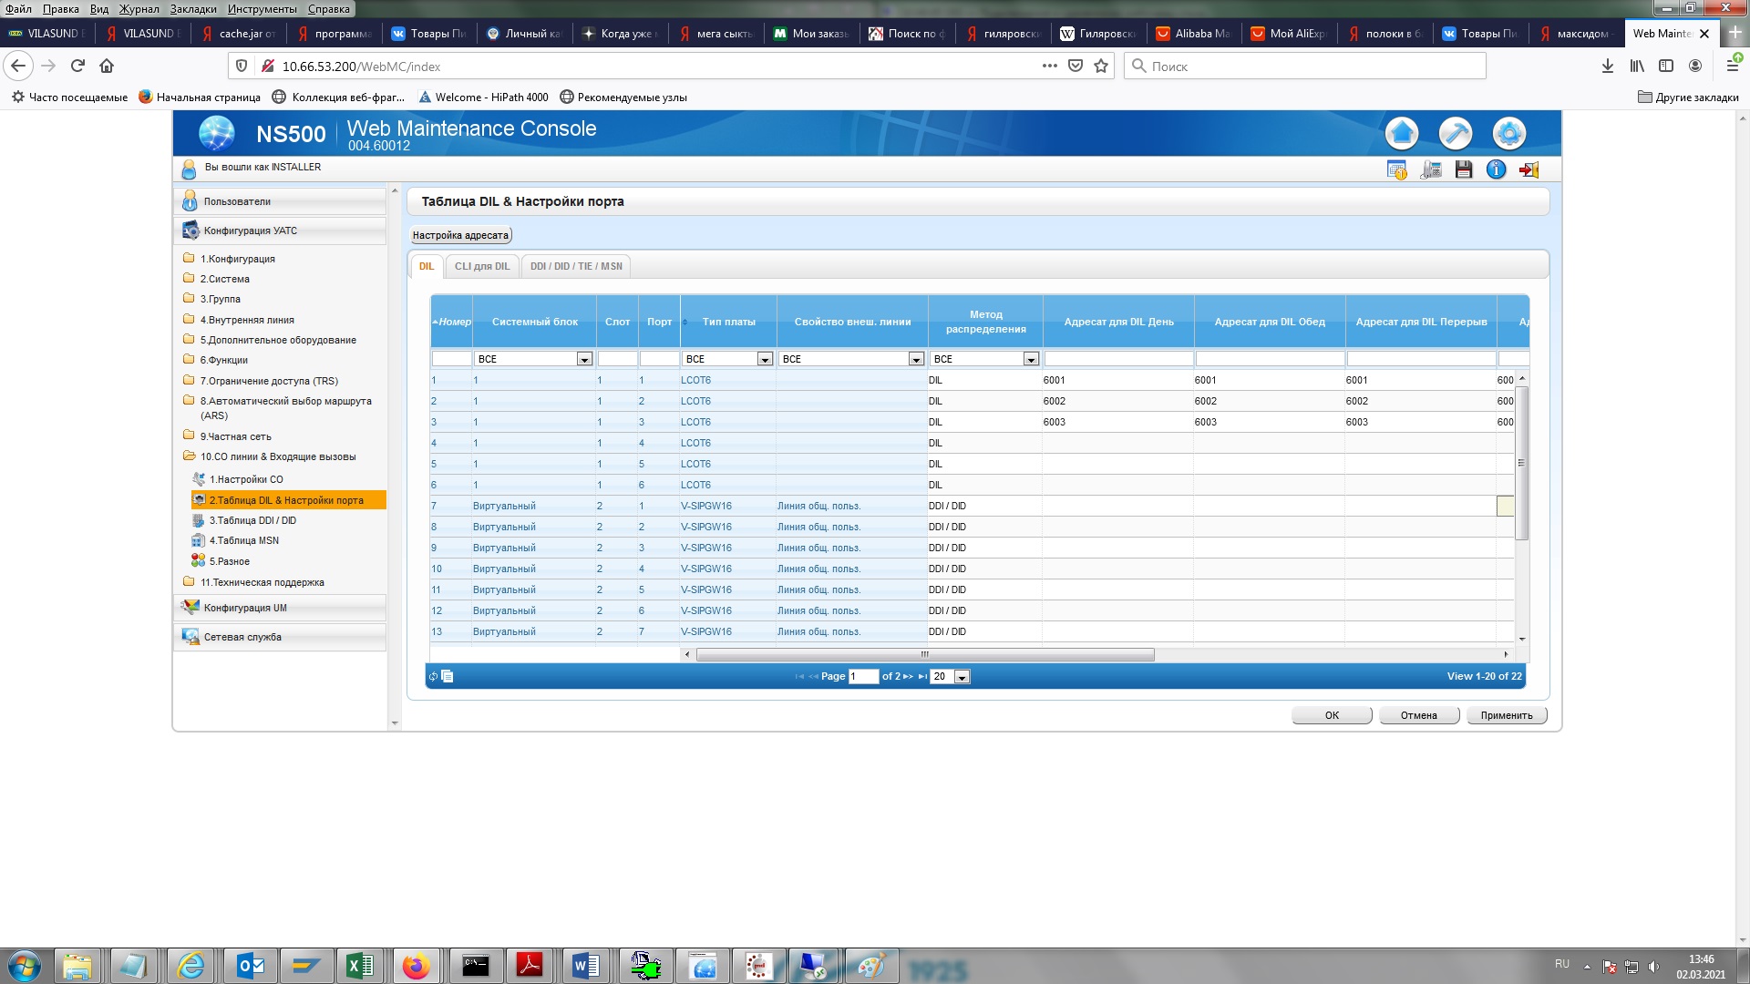This screenshot has height=984, width=1750.
Task: Open Word from the taskbar
Action: (585, 966)
